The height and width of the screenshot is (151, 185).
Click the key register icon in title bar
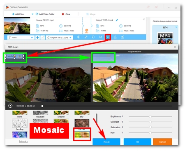click(148, 7)
